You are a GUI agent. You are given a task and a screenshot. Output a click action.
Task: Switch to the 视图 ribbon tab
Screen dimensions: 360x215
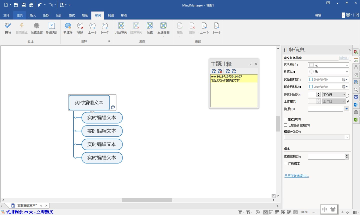click(x=110, y=15)
